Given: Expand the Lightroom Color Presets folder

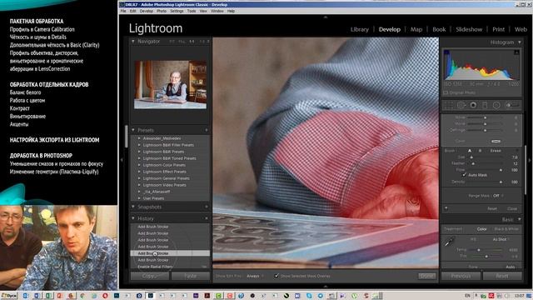Looking at the screenshot, I should pyautogui.click(x=139, y=165).
